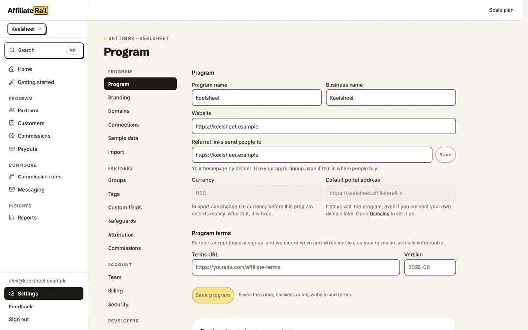
Task: Open Tags settings
Action: point(140,194)
